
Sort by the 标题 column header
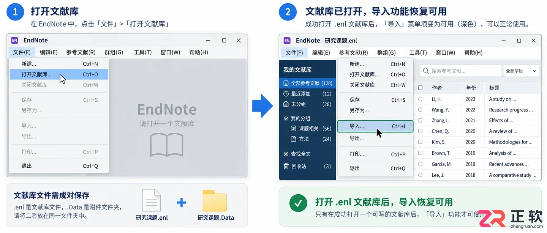(494, 88)
